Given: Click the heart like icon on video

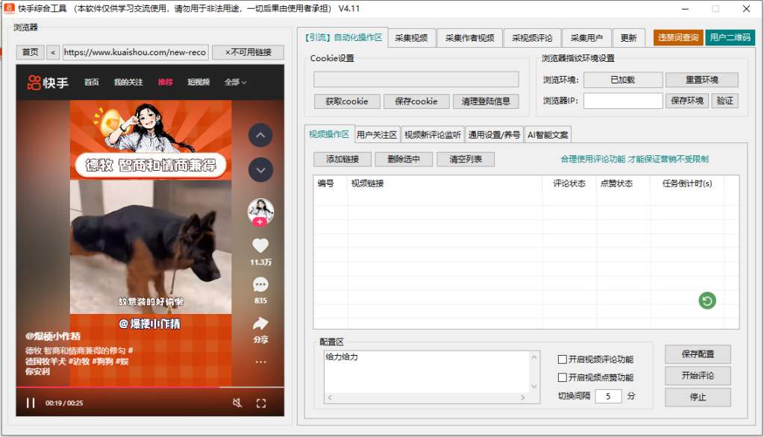Looking at the screenshot, I should point(260,245).
